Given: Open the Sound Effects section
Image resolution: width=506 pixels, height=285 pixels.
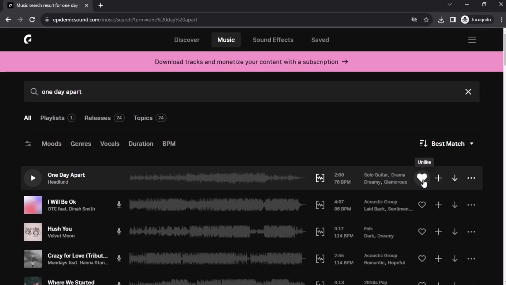Looking at the screenshot, I should click(x=273, y=40).
